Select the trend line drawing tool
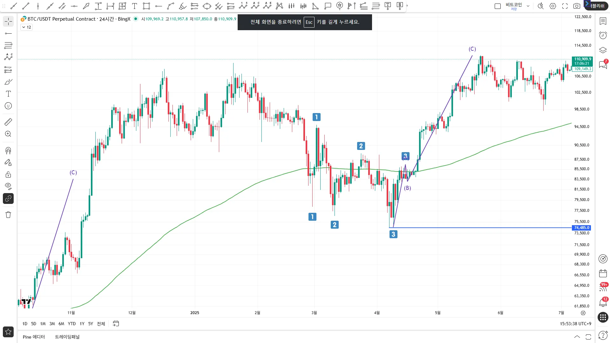Screen dimensions: 610x343 [x=26, y=6]
